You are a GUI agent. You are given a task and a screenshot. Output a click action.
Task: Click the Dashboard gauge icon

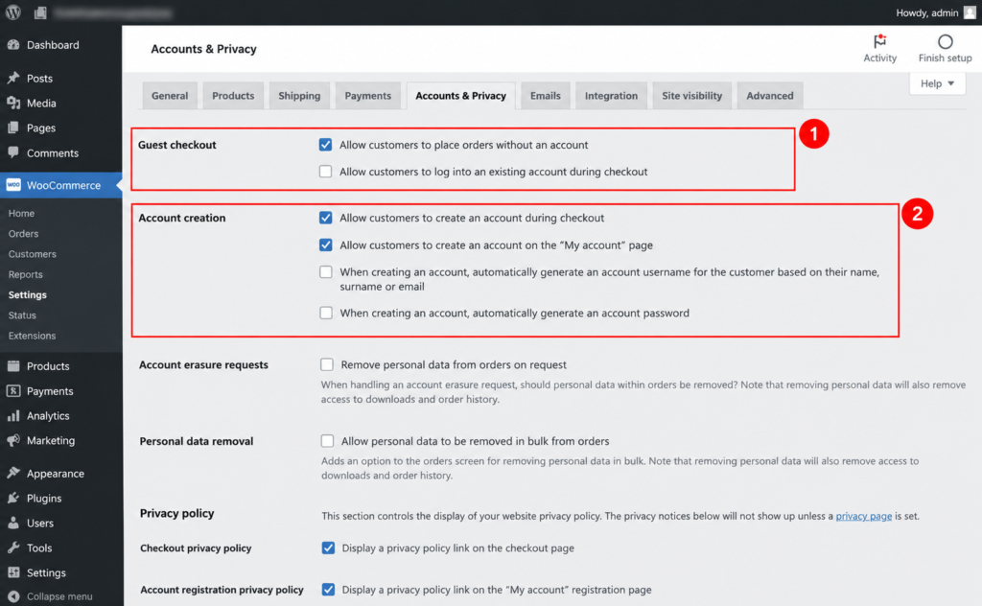[x=13, y=44]
